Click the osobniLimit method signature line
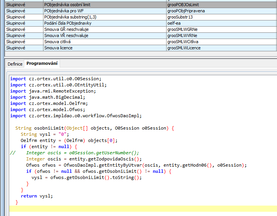The height and width of the screenshot is (216, 277). tap(95, 128)
